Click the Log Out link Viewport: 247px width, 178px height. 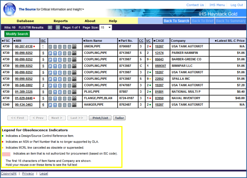tap(236, 5)
